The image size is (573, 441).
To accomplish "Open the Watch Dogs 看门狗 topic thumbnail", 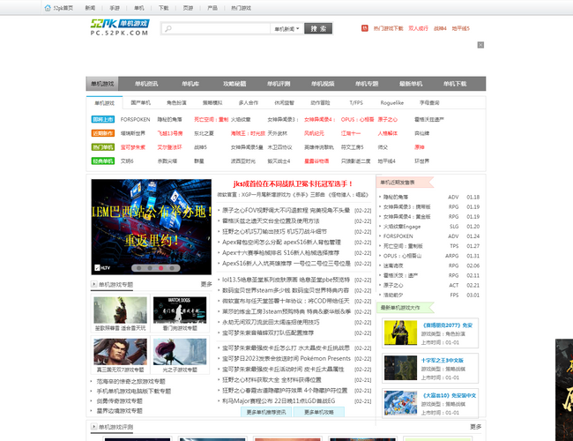I will tap(180, 310).
